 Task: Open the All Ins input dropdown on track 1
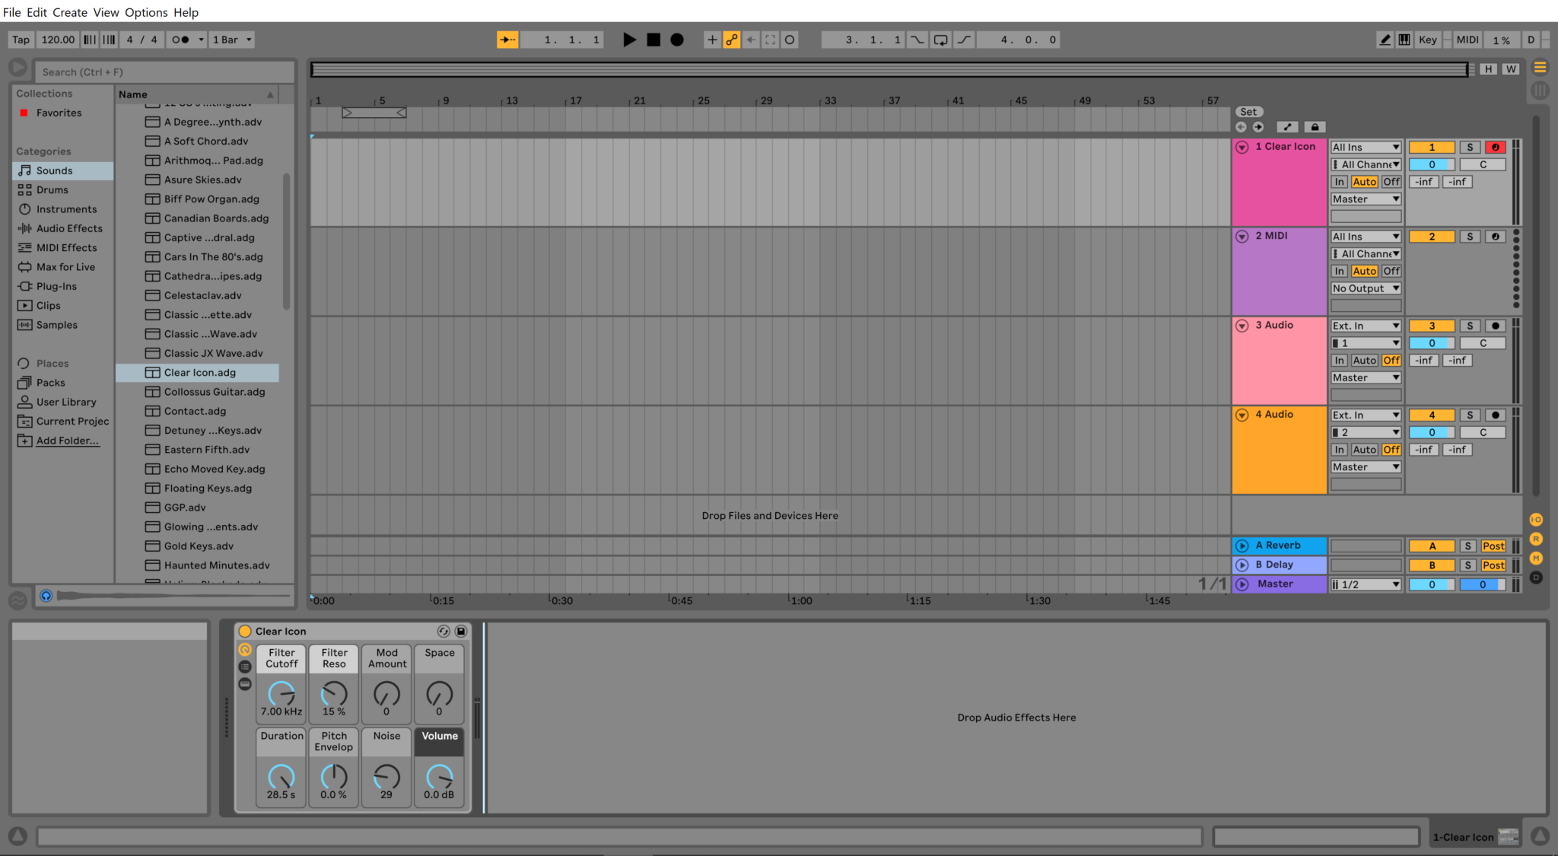(1366, 148)
